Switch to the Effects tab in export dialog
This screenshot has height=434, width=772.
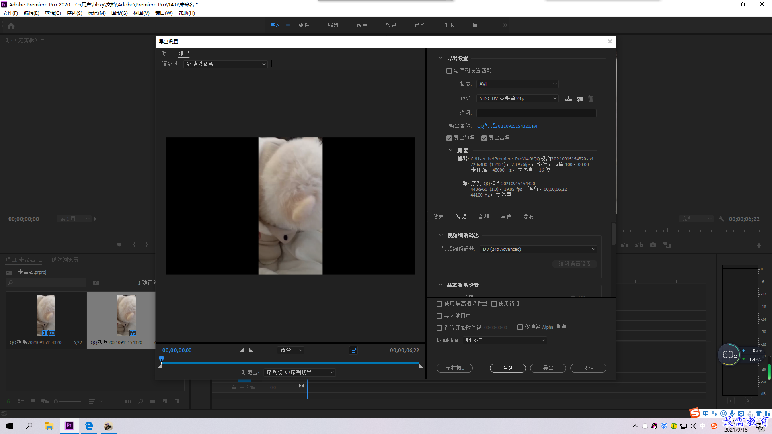pos(438,217)
